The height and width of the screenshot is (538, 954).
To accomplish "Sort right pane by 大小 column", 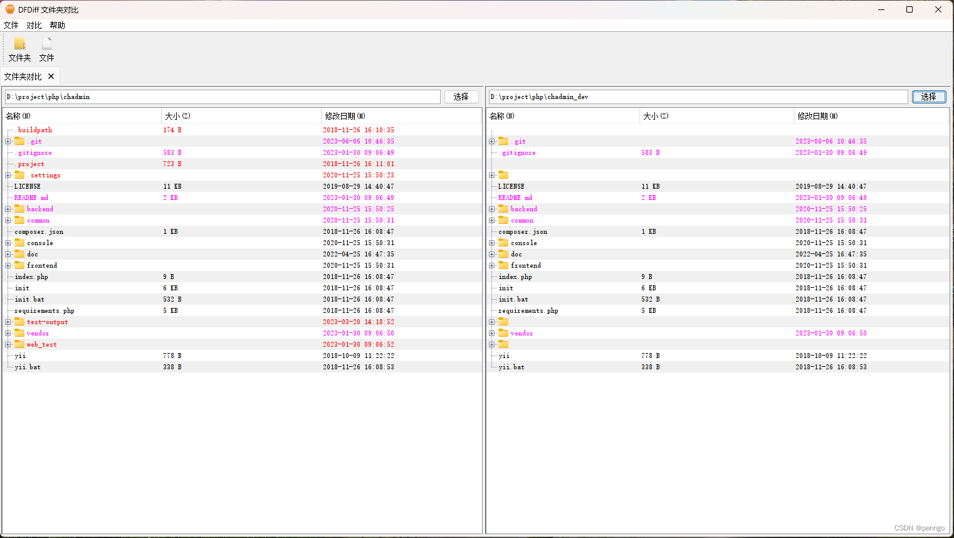I will tap(716, 116).
